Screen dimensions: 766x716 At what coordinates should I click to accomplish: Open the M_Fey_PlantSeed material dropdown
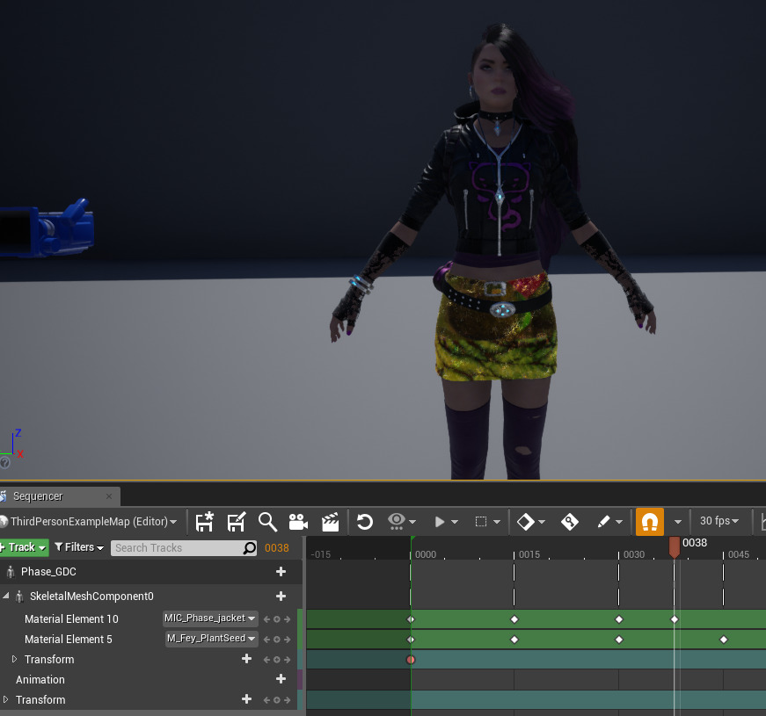click(x=212, y=639)
